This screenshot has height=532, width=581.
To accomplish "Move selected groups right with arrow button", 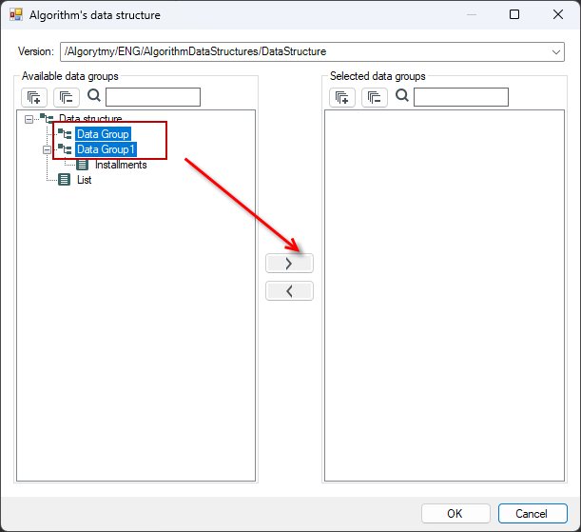I will tap(289, 264).
